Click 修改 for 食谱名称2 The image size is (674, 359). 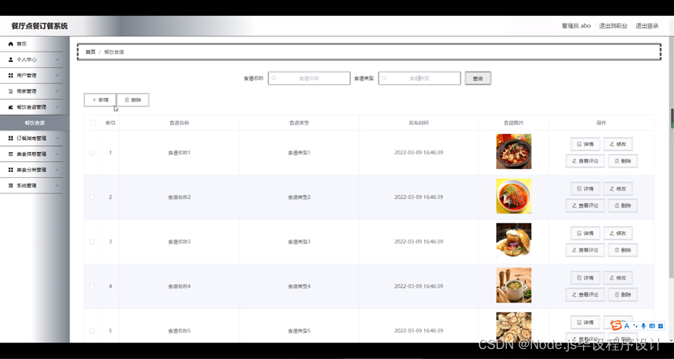pos(618,189)
